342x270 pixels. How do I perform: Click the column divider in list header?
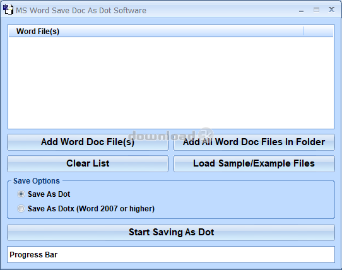click(303, 31)
